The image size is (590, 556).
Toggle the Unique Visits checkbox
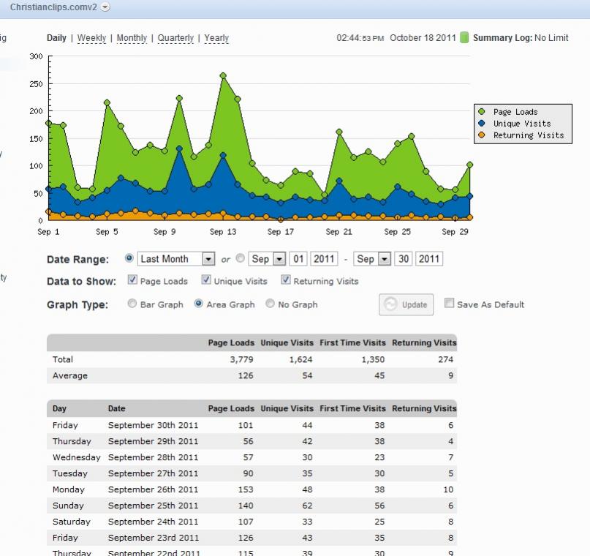tap(206, 280)
